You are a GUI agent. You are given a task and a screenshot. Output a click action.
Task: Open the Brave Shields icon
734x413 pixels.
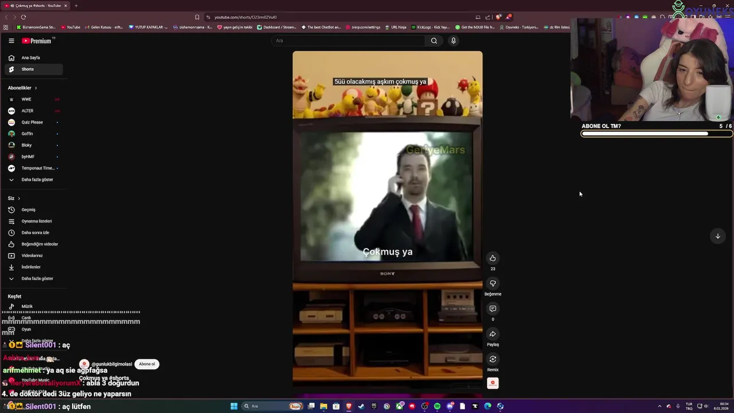tap(498, 17)
